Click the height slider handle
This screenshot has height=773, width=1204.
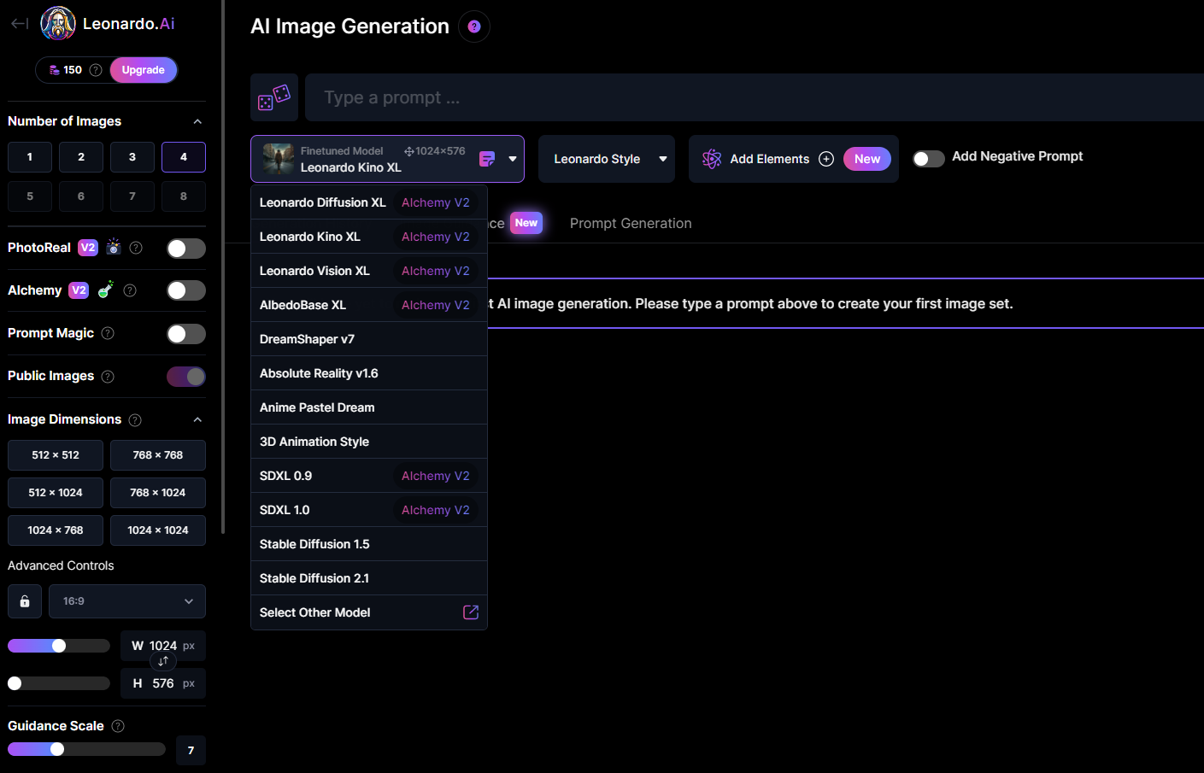[x=15, y=683]
